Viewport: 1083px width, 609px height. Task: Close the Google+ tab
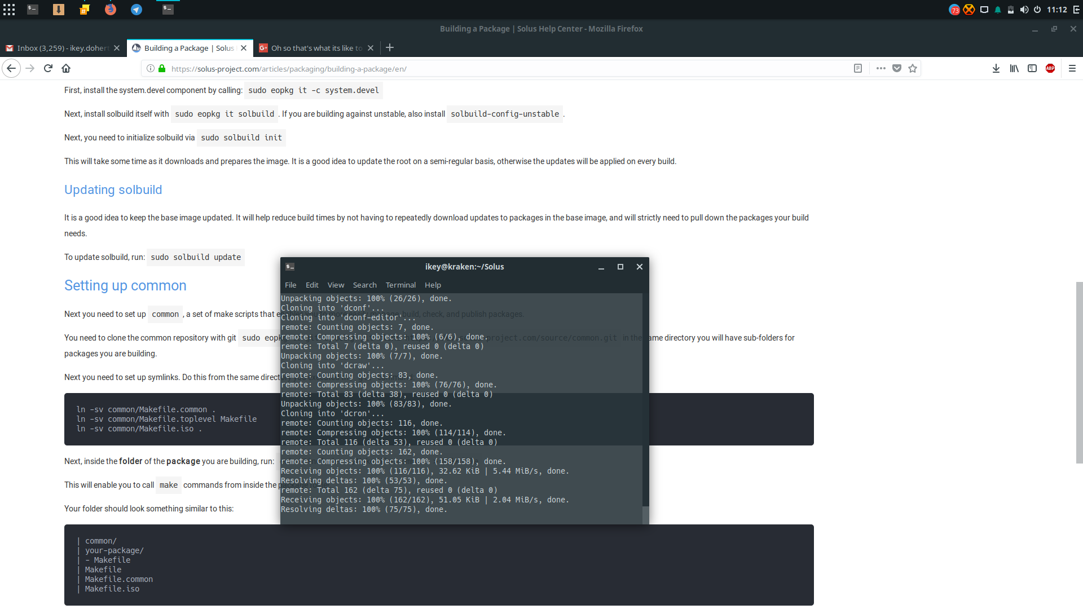[371, 48]
